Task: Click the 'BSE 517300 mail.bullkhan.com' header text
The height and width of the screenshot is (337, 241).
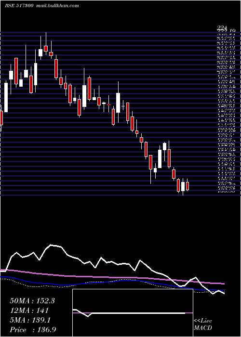Action: pyautogui.click(x=42, y=6)
